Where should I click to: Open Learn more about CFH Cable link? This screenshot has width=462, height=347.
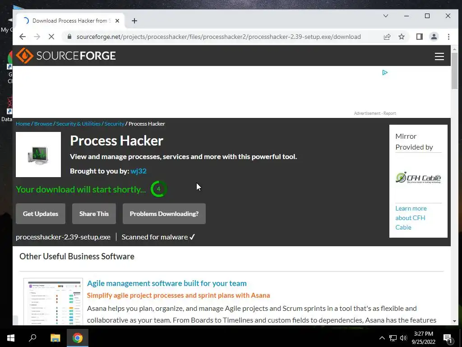[x=411, y=218]
